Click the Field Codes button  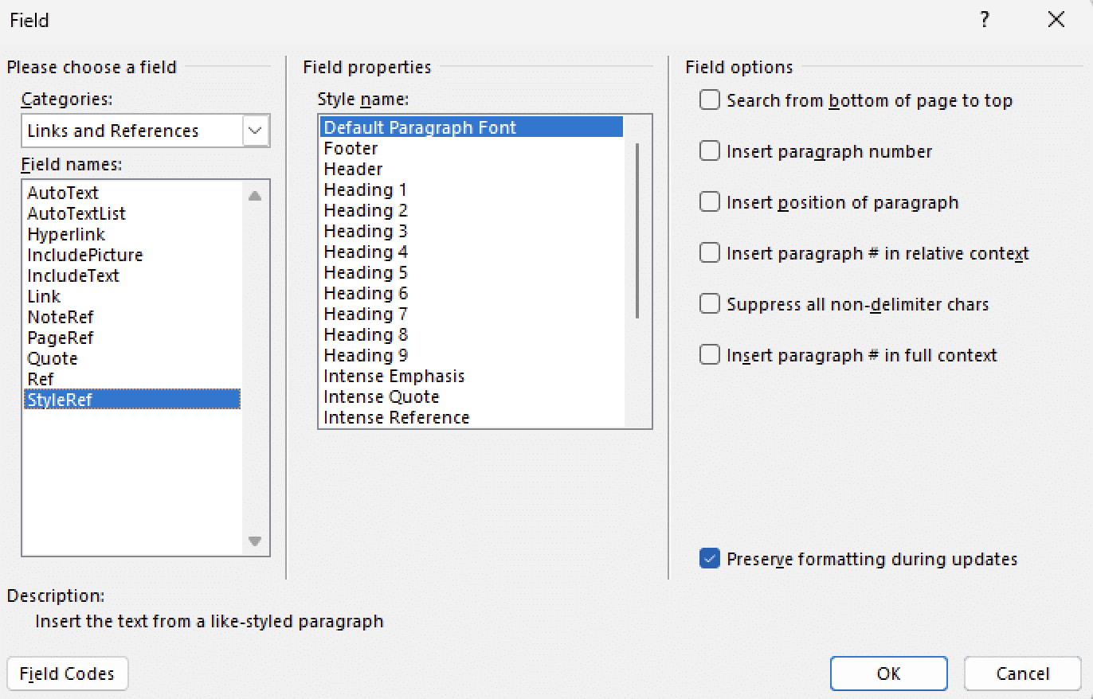click(67, 674)
